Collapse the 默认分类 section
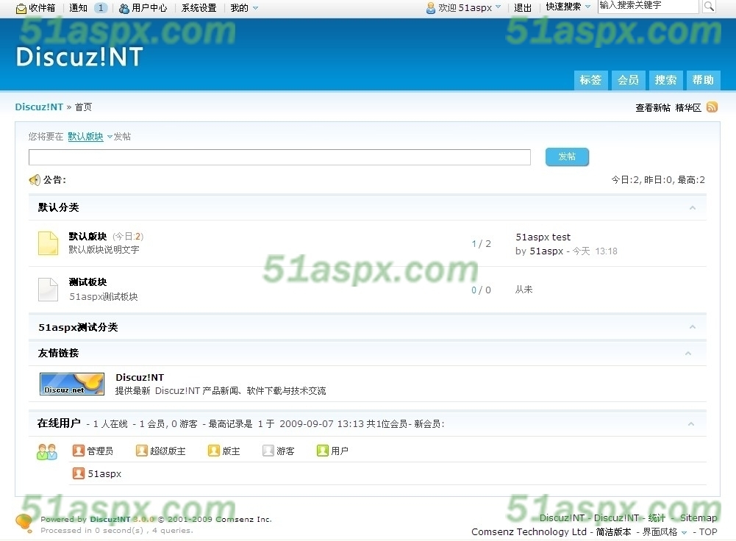 pos(693,207)
